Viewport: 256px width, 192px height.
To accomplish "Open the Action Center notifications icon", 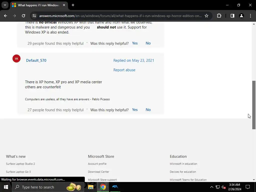I will click(248, 187).
